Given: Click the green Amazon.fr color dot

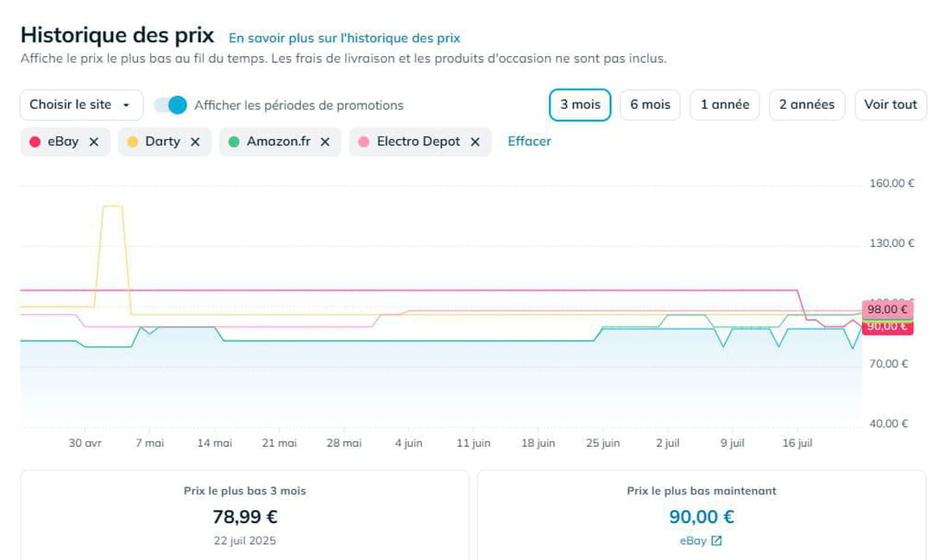Looking at the screenshot, I should pos(234,142).
